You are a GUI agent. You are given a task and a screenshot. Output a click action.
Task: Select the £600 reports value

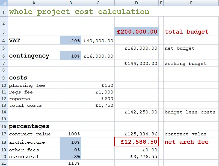[x=98, y=98]
